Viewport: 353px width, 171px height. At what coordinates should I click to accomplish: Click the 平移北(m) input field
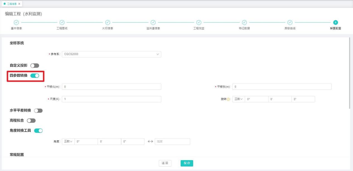(x=111, y=87)
